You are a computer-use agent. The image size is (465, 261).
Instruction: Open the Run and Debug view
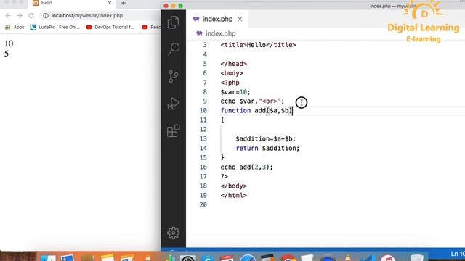click(173, 104)
